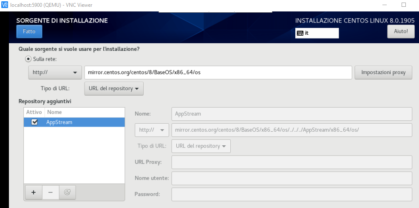Toggle the AppStream active checkbox
This screenshot has height=208, width=419.
34,122
